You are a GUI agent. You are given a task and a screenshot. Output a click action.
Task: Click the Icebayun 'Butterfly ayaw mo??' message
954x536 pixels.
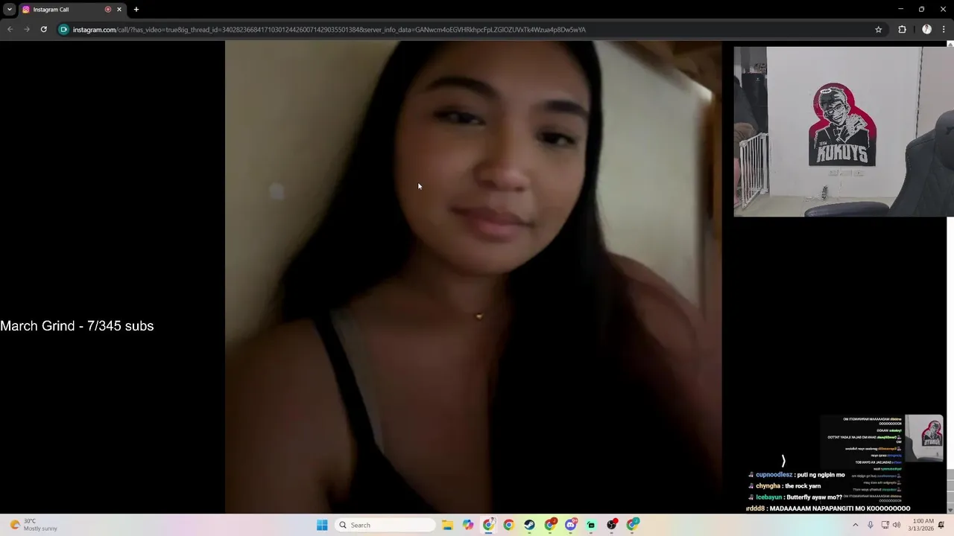pyautogui.click(x=796, y=497)
